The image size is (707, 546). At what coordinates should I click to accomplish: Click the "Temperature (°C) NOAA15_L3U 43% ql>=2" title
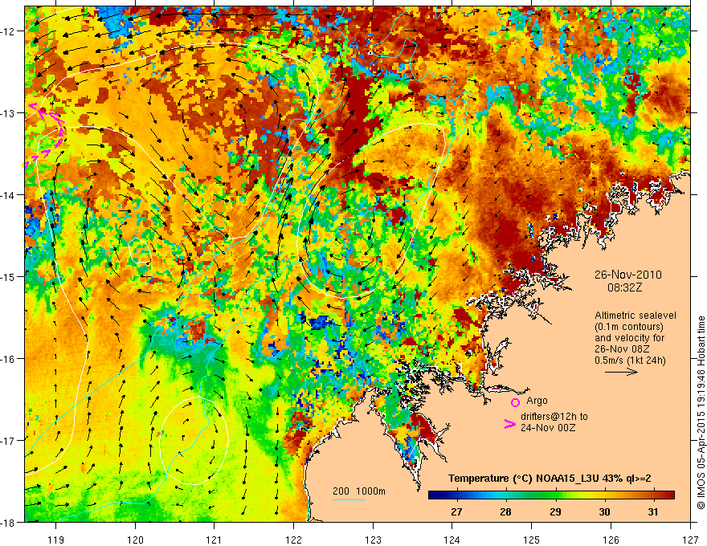[x=550, y=479]
